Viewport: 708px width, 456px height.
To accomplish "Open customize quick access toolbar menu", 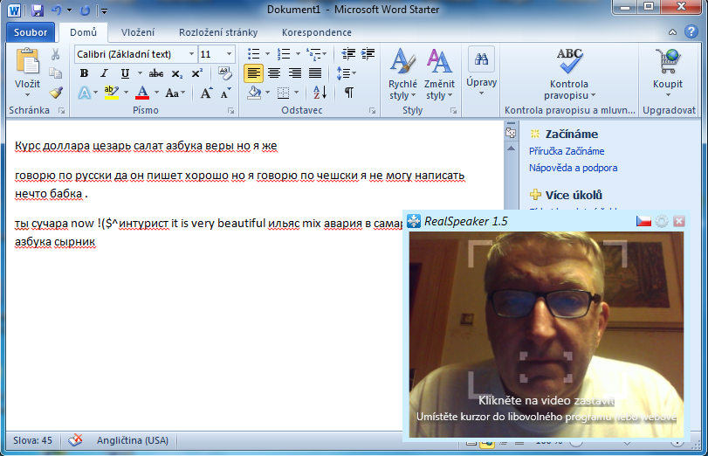I will pyautogui.click(x=104, y=10).
